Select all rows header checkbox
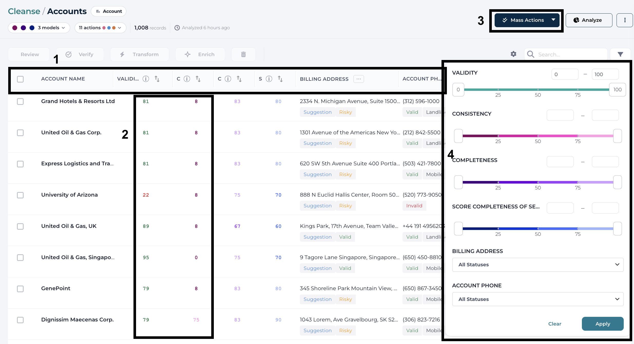Viewport: 634px width, 344px height. click(x=20, y=79)
